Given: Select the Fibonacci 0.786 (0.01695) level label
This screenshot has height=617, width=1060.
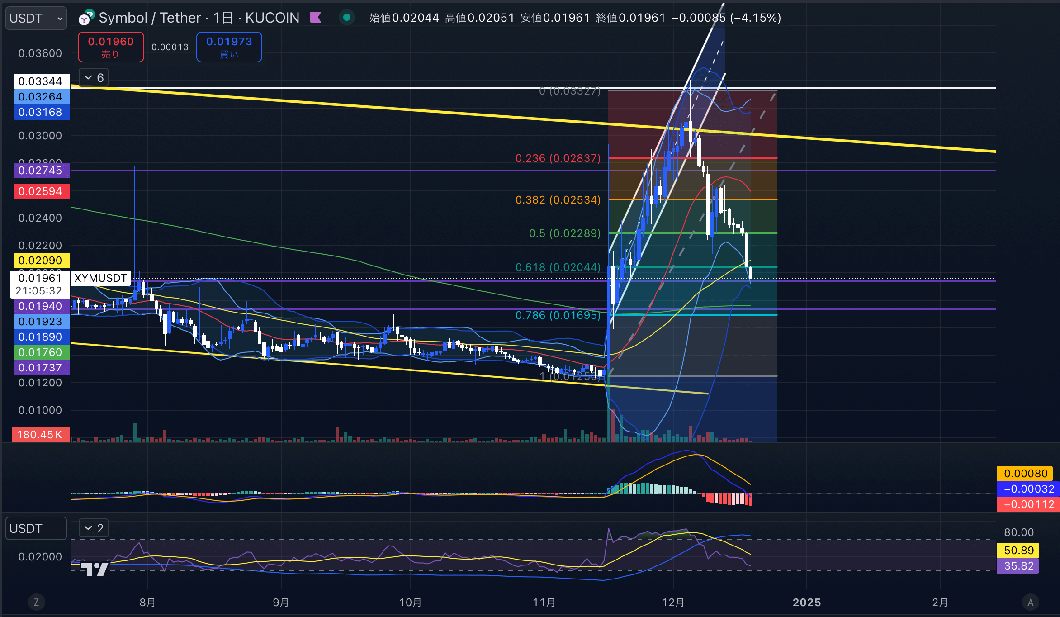Looking at the screenshot, I should point(558,315).
